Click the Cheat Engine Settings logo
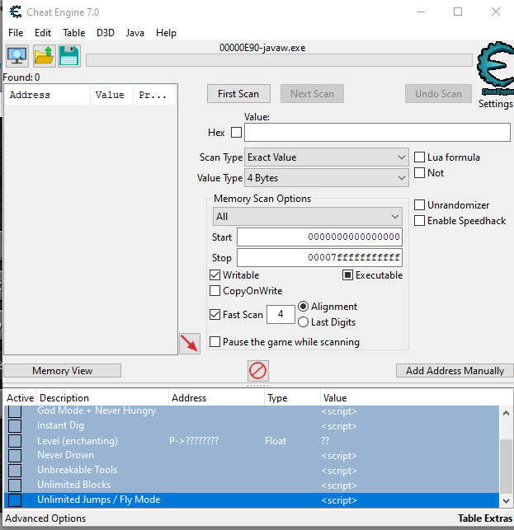 tap(495, 71)
